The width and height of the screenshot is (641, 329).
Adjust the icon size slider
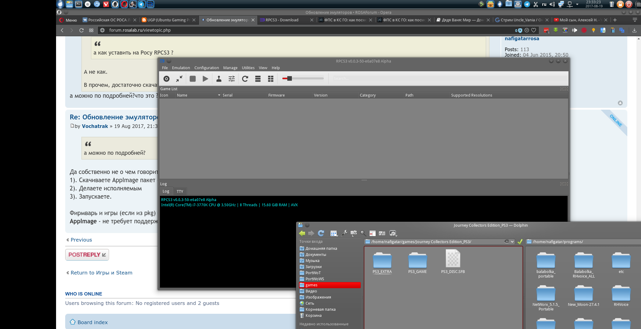pyautogui.click(x=289, y=79)
